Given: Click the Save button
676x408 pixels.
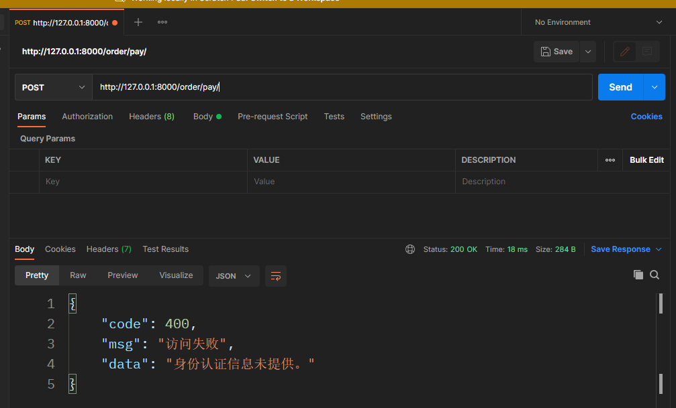Looking at the screenshot, I should tap(557, 52).
